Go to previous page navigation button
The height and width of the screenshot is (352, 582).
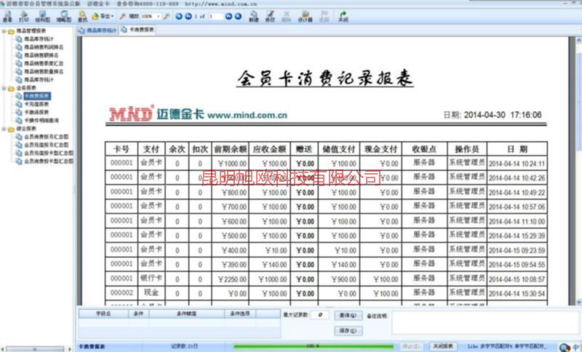point(188,16)
